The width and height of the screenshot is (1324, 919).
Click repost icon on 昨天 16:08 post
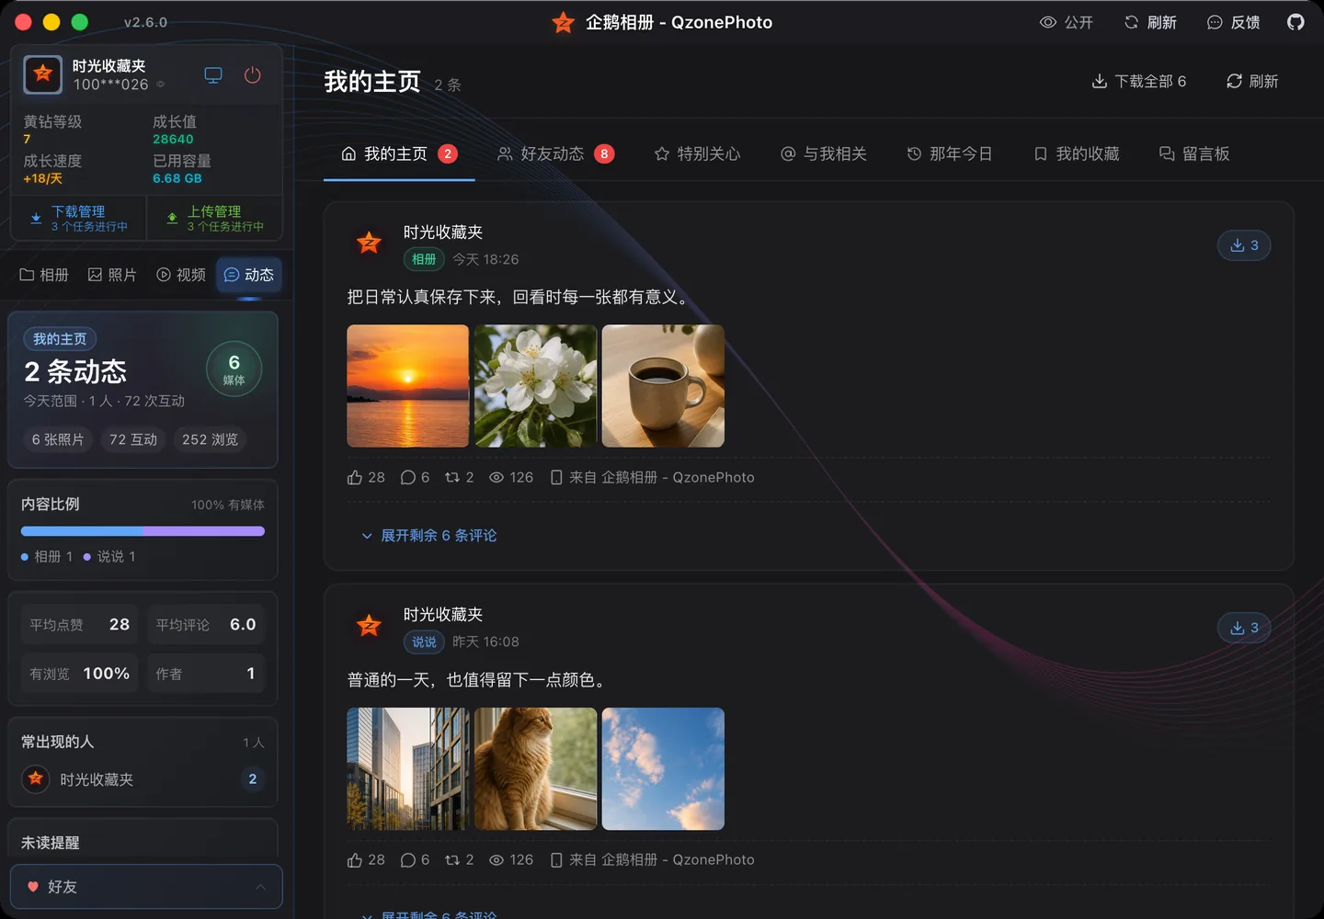452,859
